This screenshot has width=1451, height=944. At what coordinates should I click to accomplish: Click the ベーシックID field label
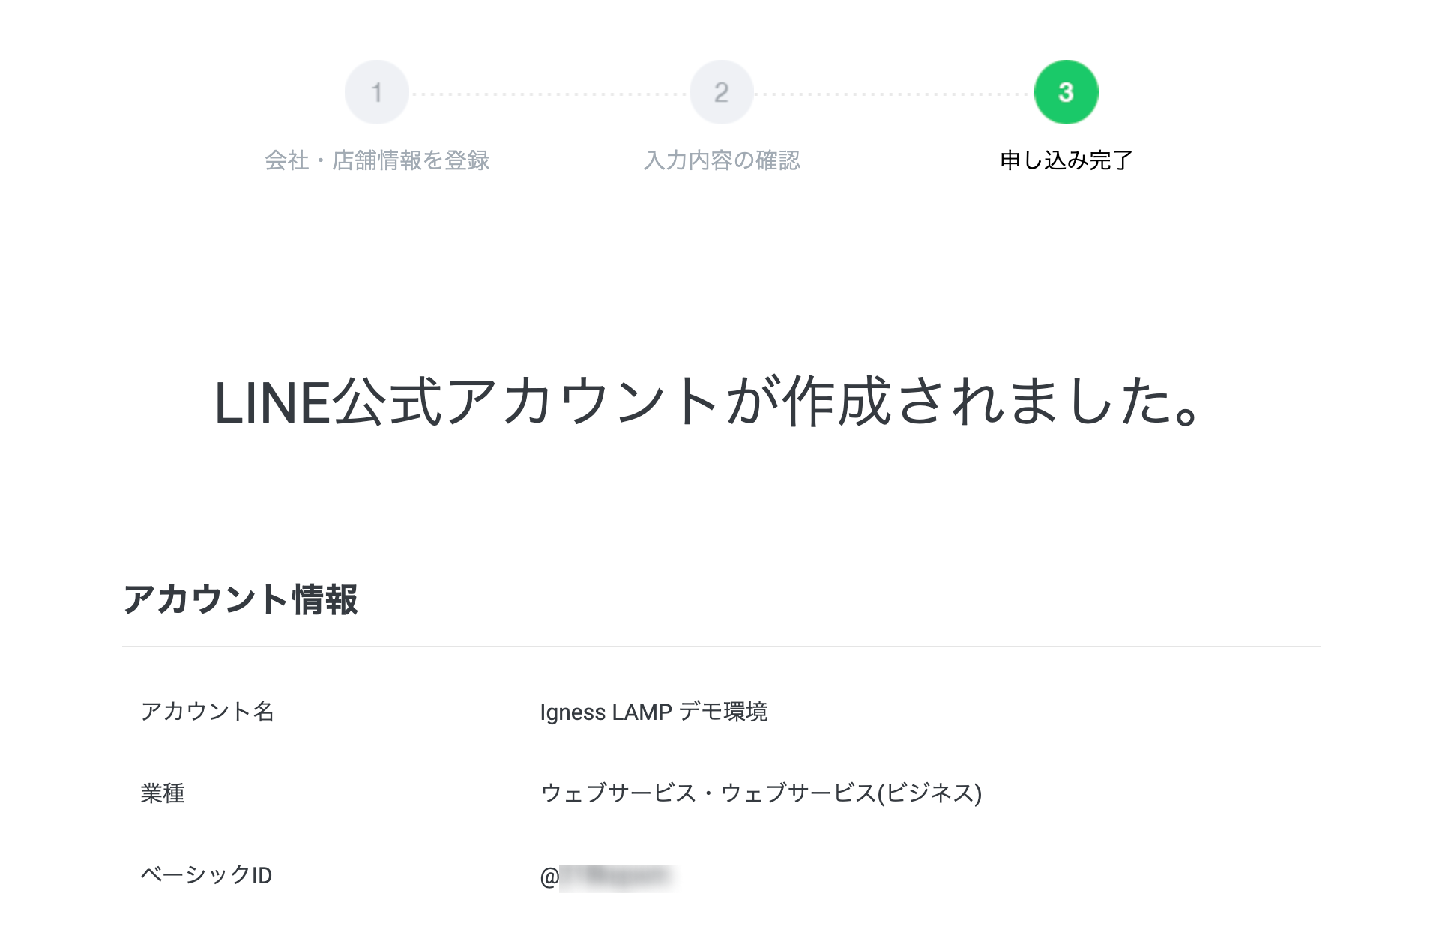point(206,875)
